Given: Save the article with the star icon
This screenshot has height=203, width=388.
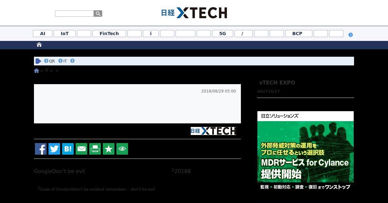Looking at the screenshot, I should click(109, 149).
